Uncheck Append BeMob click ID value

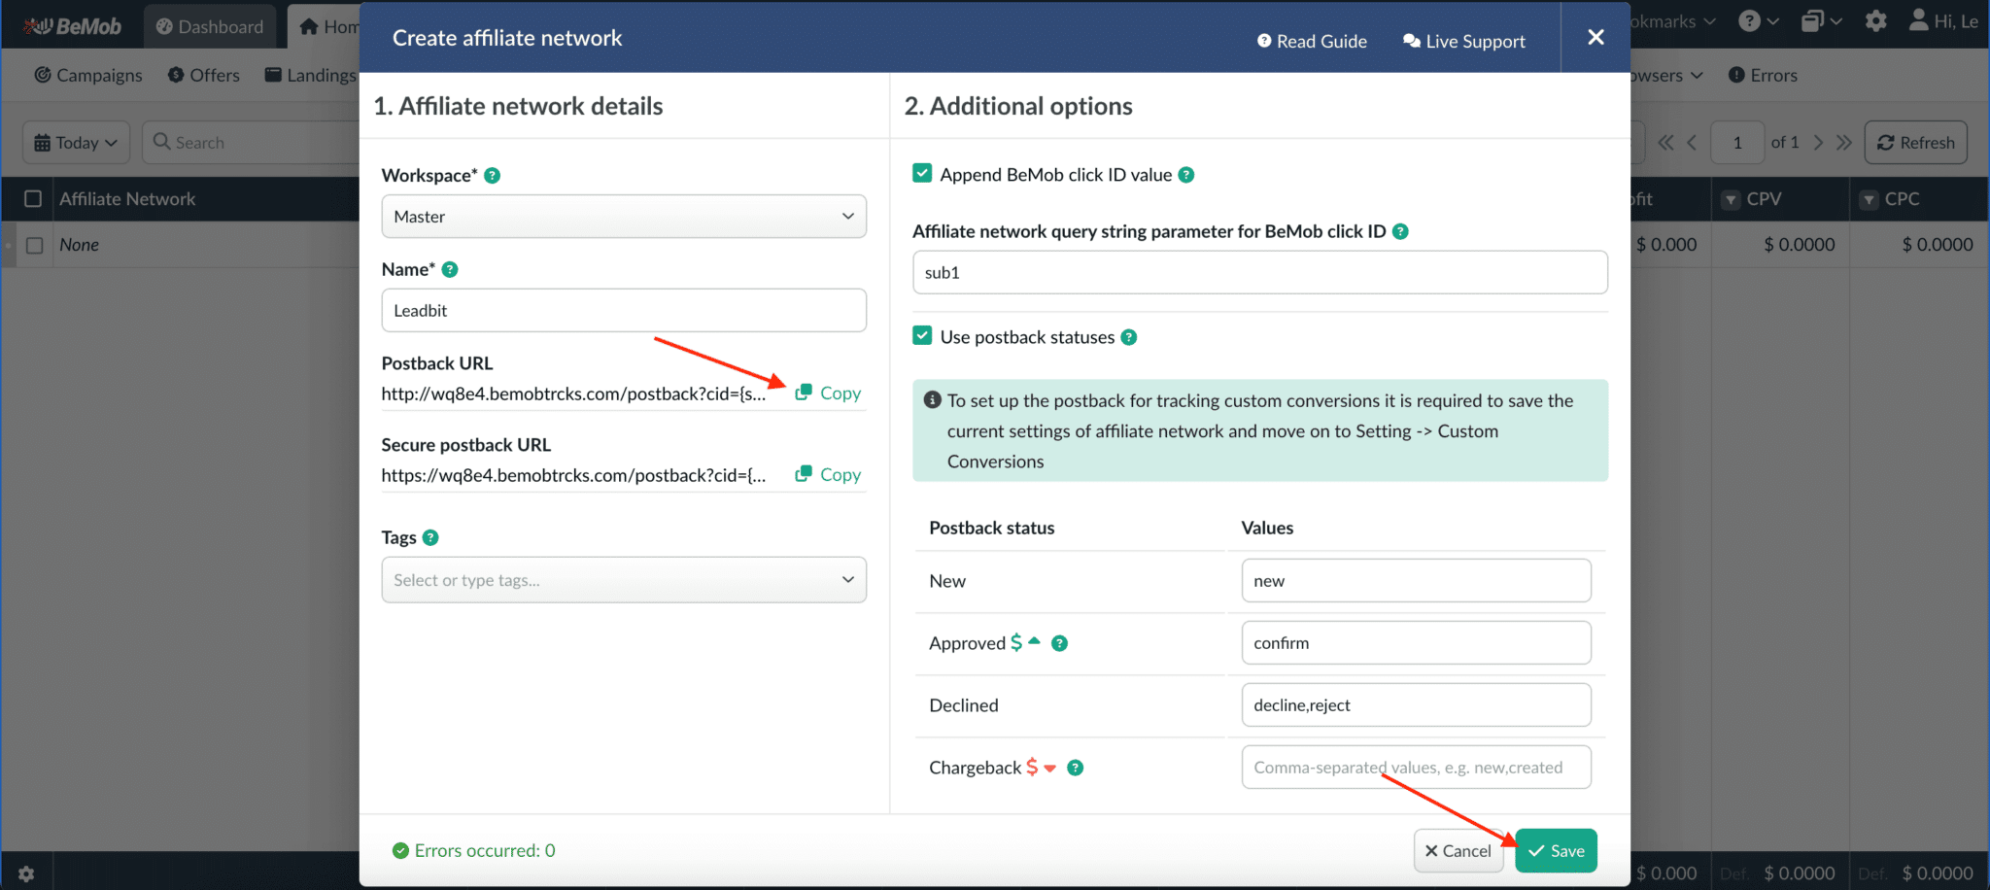[921, 173]
